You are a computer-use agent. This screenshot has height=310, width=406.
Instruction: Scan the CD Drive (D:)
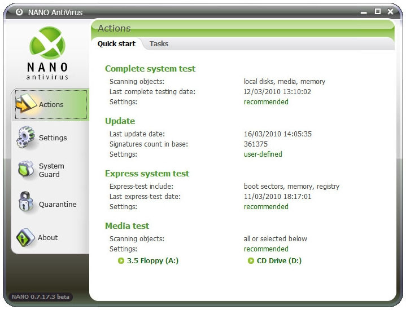click(x=279, y=260)
